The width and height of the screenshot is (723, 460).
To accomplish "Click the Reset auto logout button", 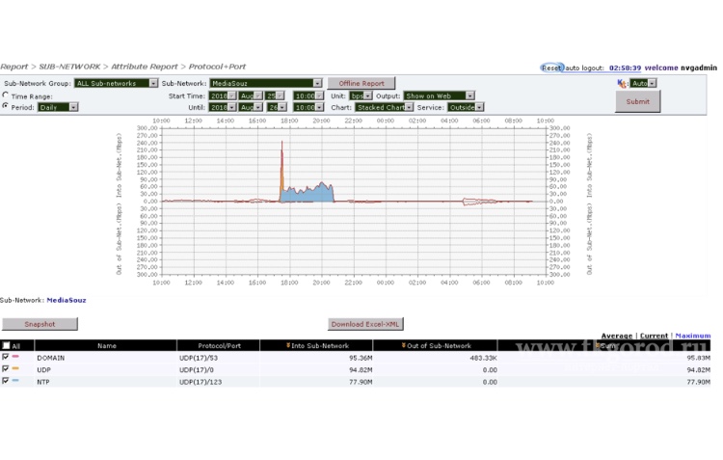I will pyautogui.click(x=551, y=68).
